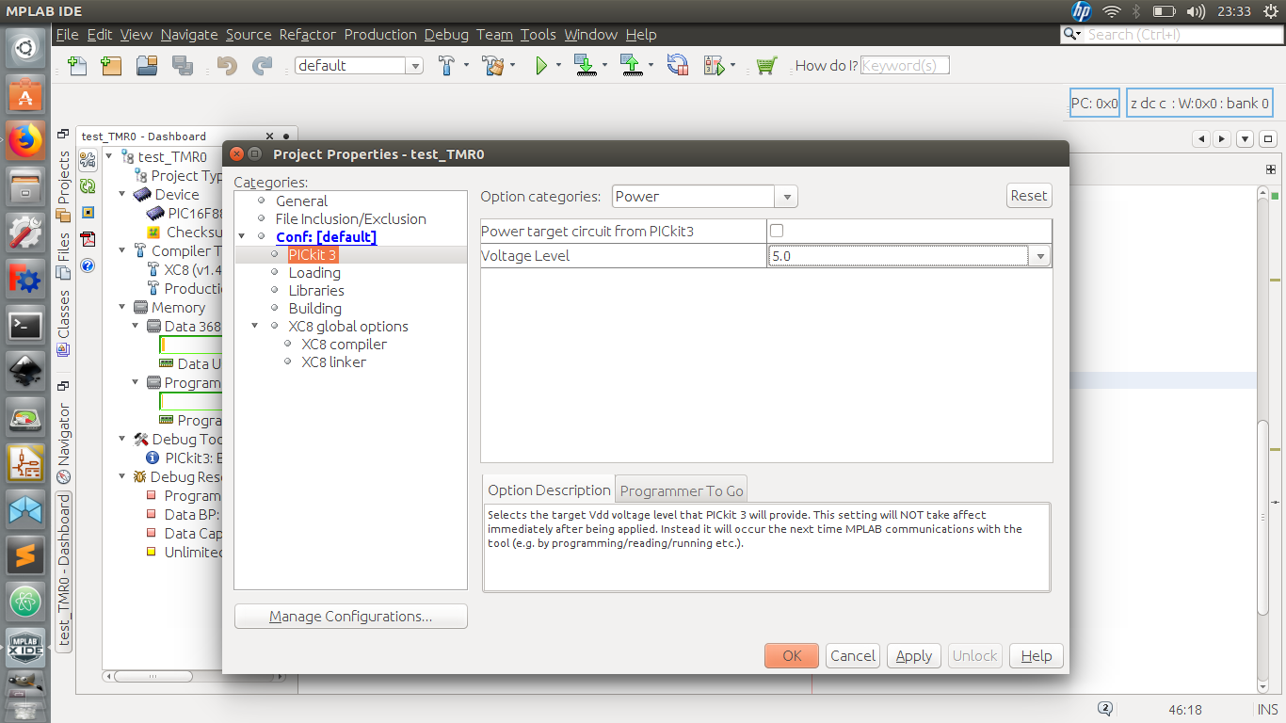Image resolution: width=1286 pixels, height=723 pixels.
Task: Select the PICkit 3 category
Action: 313,255
